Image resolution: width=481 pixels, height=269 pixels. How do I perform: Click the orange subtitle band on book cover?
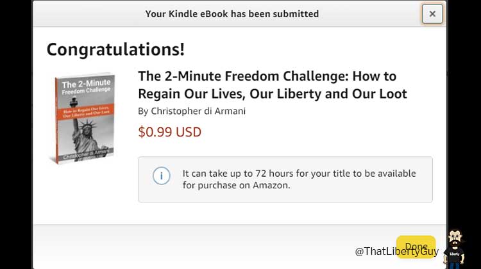point(85,111)
